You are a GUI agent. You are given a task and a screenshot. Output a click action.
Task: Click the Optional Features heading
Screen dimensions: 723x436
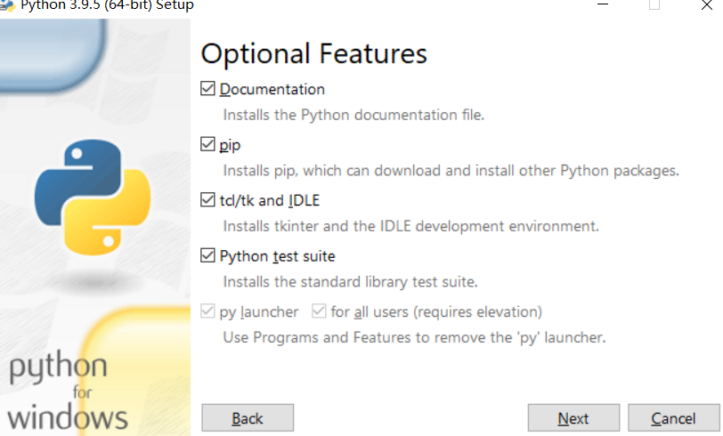click(x=313, y=53)
